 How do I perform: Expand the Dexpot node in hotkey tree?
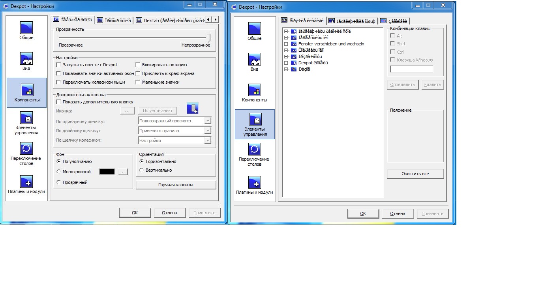pyautogui.click(x=286, y=63)
